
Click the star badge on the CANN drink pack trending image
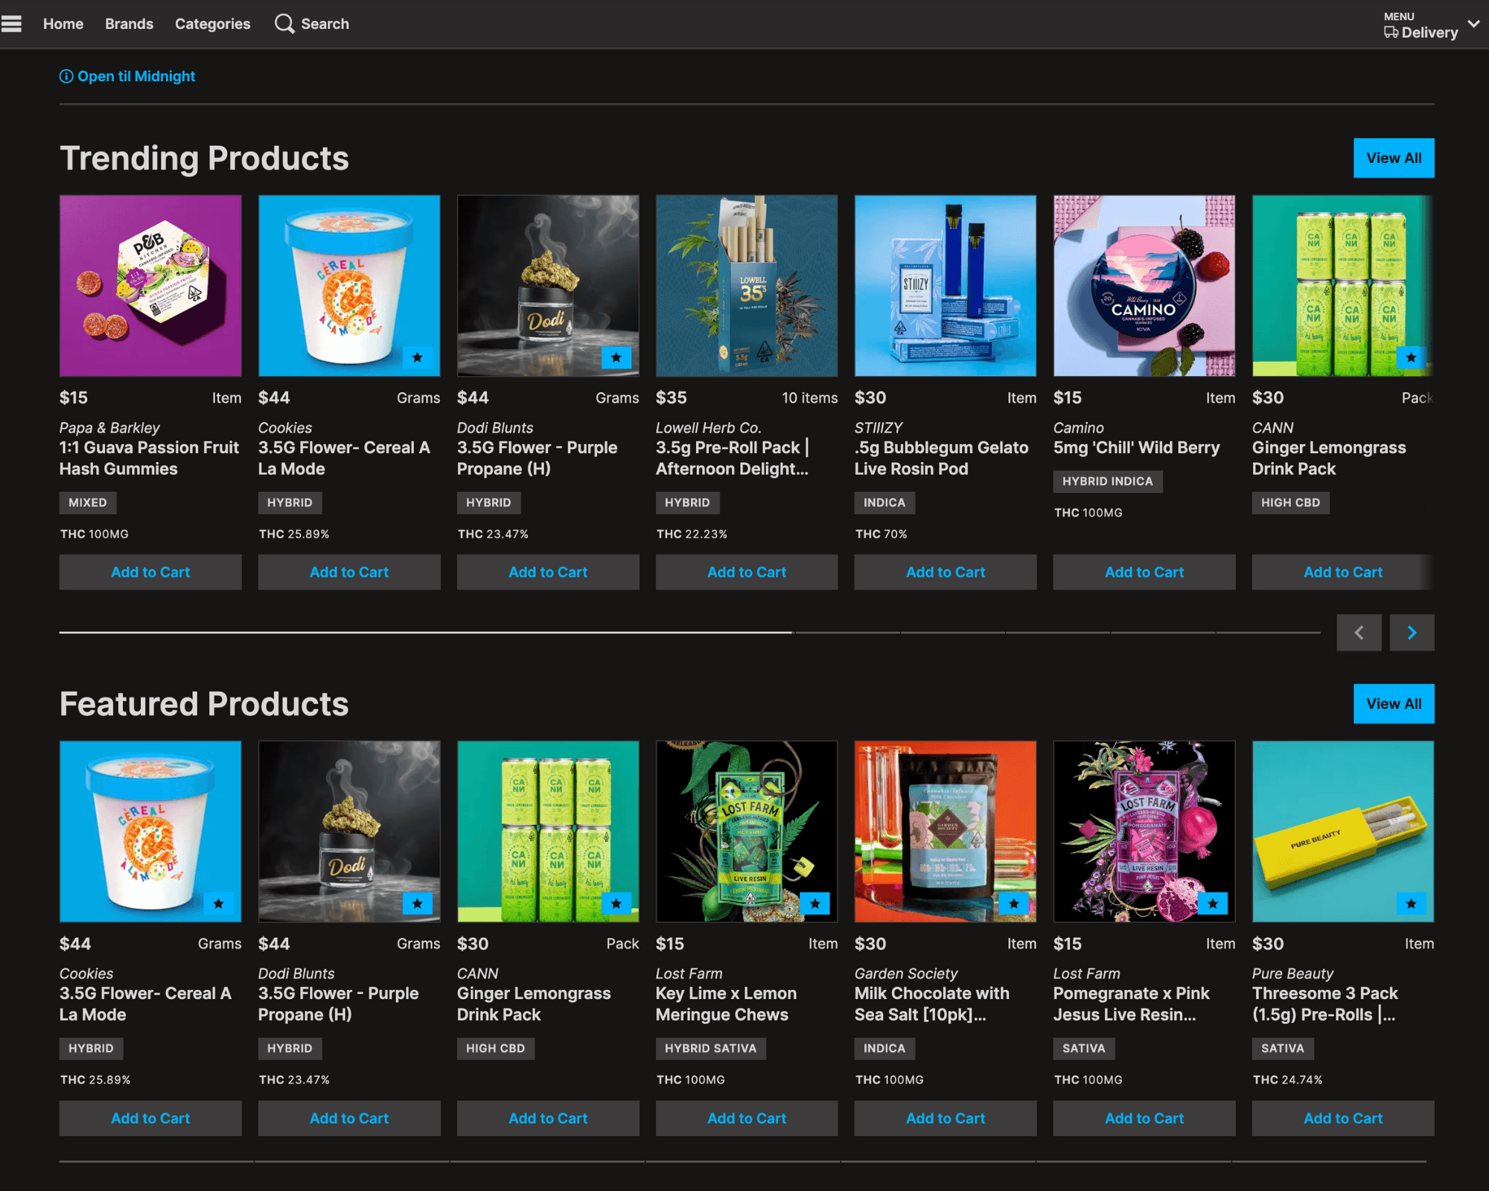click(x=1411, y=358)
